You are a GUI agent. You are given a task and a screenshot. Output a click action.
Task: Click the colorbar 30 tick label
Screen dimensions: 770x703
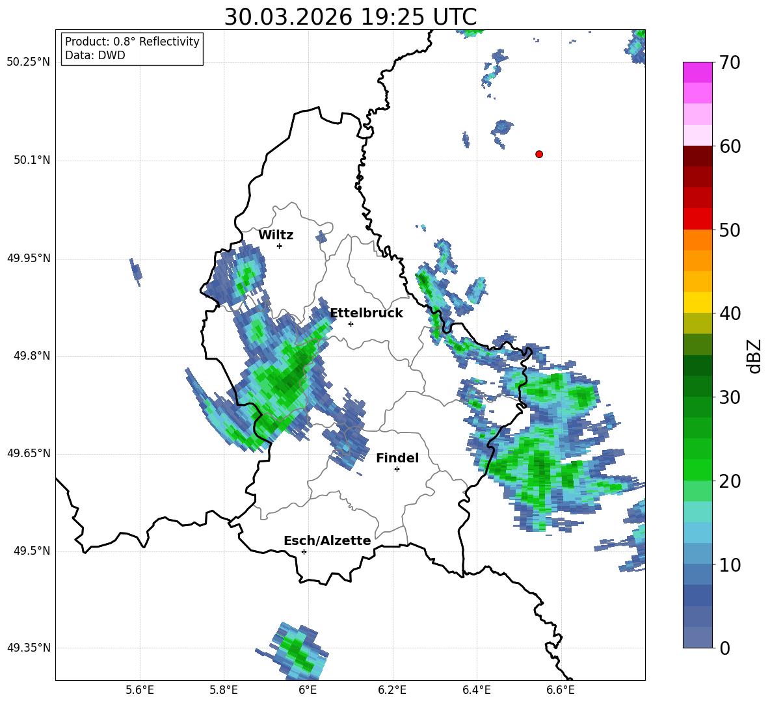tap(730, 397)
